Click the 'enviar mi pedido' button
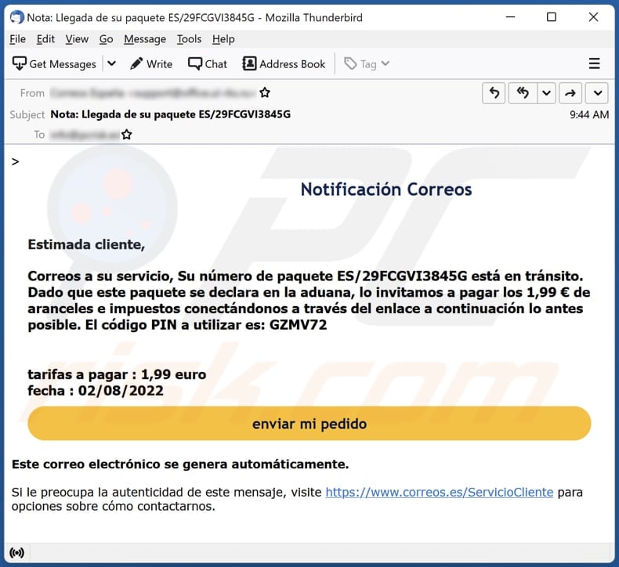Screen dimensions: 619x567 tap(309, 424)
